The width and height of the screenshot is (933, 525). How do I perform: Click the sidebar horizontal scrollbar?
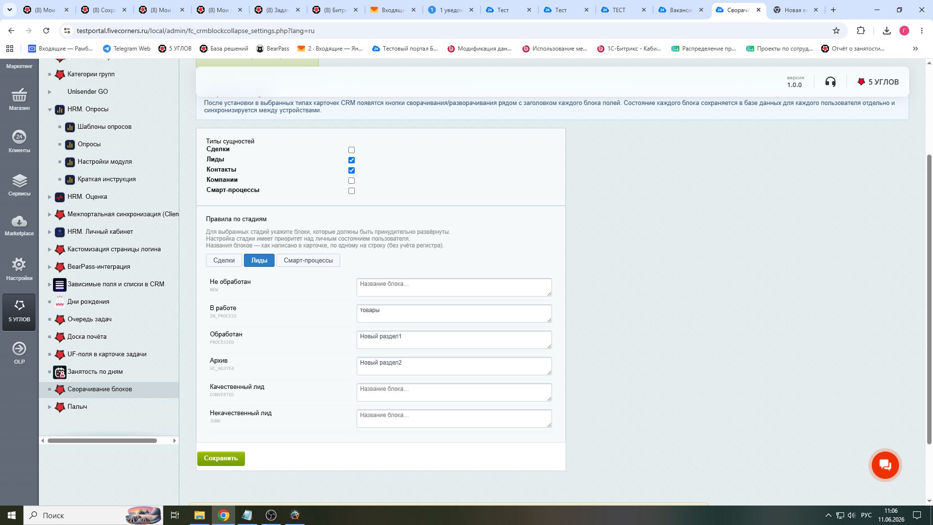click(102, 440)
